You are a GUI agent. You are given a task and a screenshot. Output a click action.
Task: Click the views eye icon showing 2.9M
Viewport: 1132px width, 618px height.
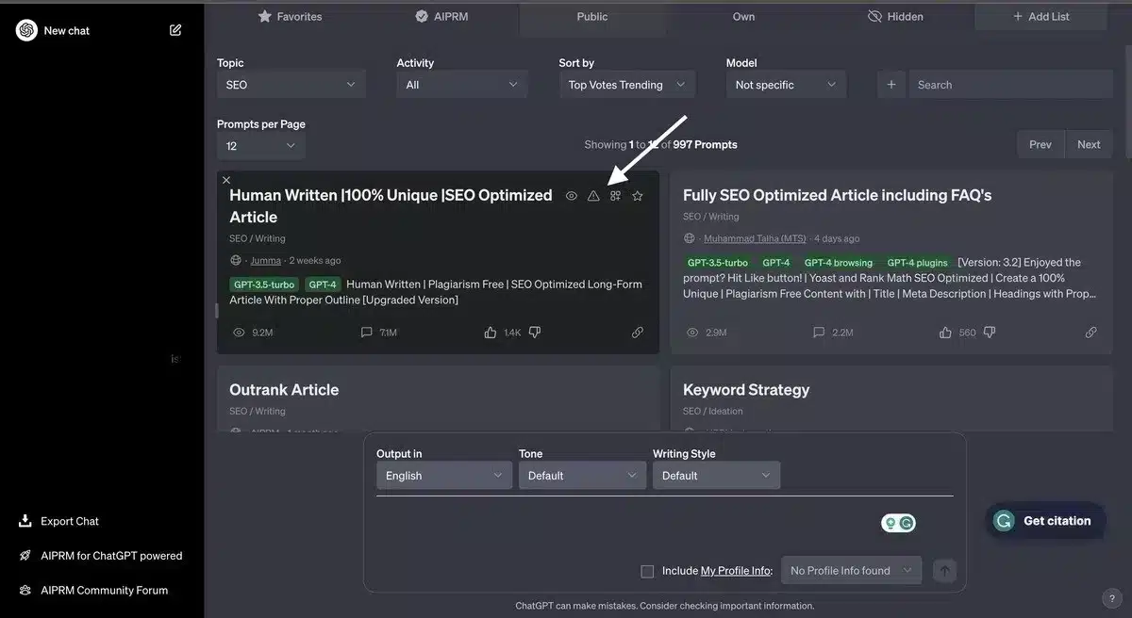(692, 333)
